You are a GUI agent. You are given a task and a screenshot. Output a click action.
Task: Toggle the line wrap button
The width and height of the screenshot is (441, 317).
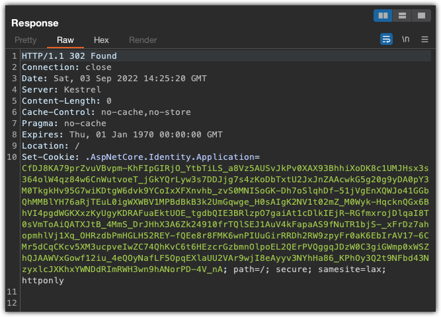pyautogui.click(x=386, y=39)
